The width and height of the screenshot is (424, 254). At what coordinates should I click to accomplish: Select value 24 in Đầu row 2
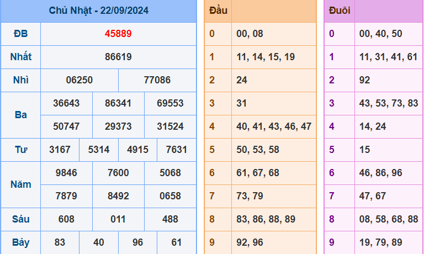(x=242, y=80)
